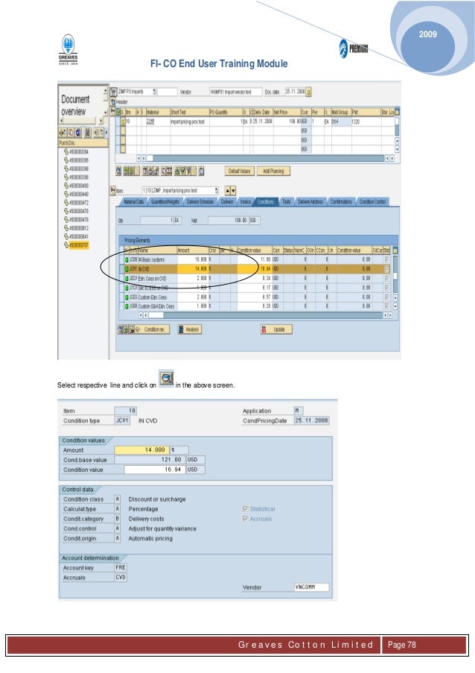The width and height of the screenshot is (475, 673).
Task: Click the shopping cart icon beside ZIMP PO Imports
Action: 114,92
